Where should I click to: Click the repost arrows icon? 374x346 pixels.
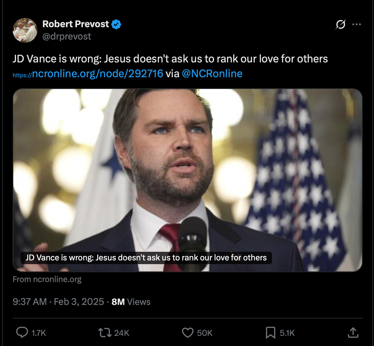coord(105,333)
